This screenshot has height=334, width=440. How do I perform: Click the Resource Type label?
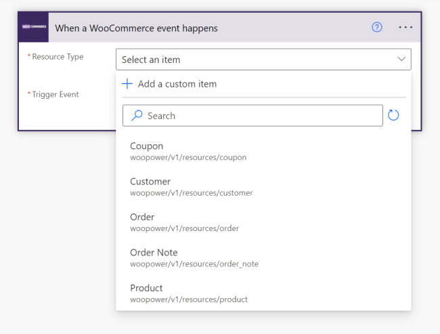[x=58, y=57]
